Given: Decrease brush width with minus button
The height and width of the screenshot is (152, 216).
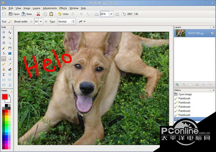Looking at the screenshot, I should pos(31,22).
